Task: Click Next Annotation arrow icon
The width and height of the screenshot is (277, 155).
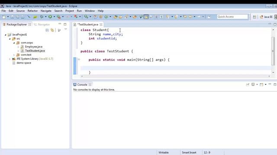Action: (167, 17)
